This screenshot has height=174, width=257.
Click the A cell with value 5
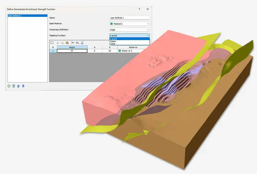95,51
